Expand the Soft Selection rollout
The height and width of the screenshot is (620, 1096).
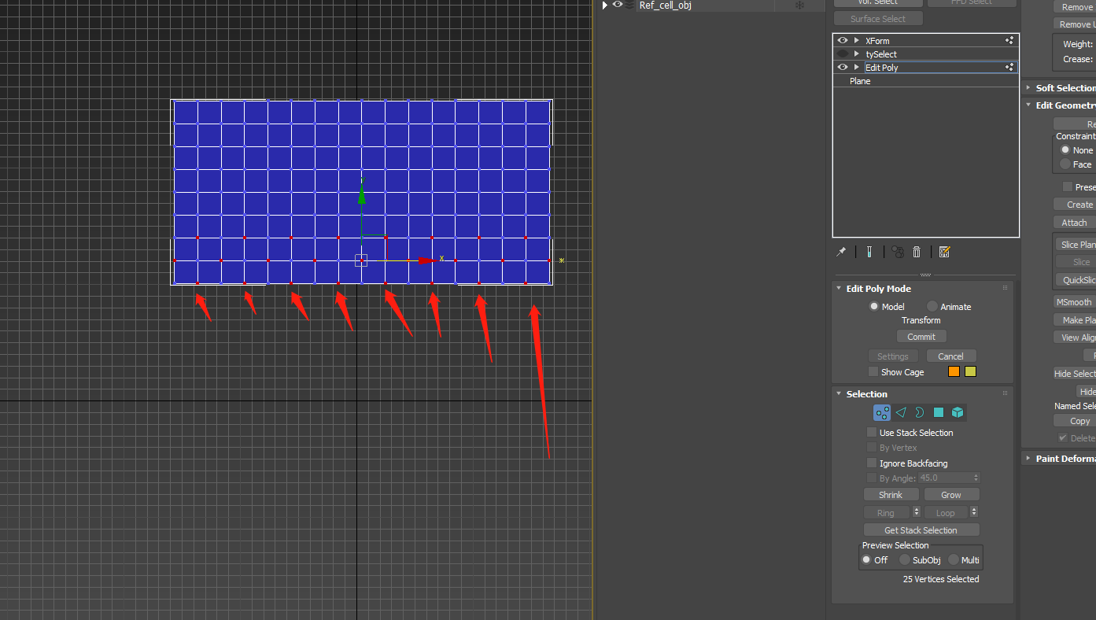point(1028,88)
